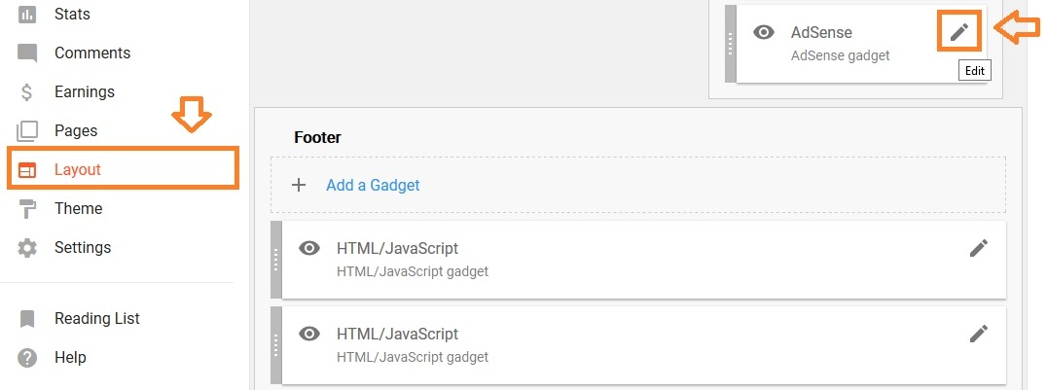The width and height of the screenshot is (1047, 390).
Task: Click the Comments speech bubble icon
Action: coord(27,53)
